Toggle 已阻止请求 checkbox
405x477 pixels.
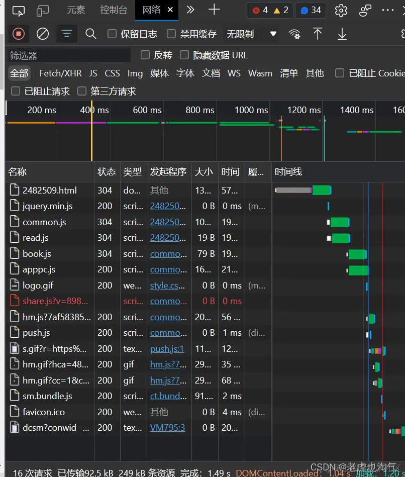(x=15, y=91)
